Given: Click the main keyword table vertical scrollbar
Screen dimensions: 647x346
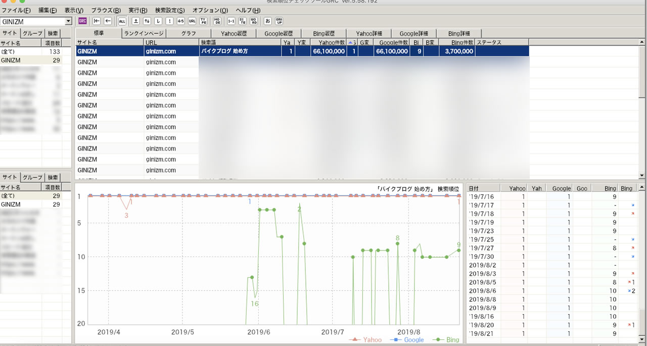Looking at the screenshot, I should (642, 109).
